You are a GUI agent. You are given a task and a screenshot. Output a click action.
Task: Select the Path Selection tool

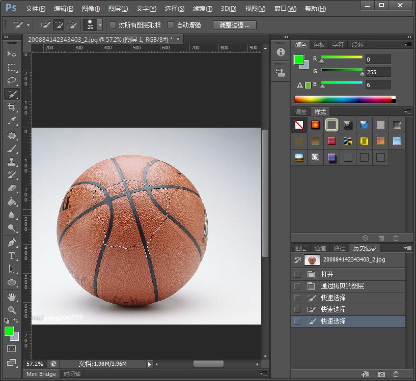tap(12, 269)
